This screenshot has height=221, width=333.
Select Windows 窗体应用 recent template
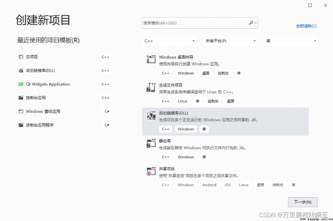point(43,111)
